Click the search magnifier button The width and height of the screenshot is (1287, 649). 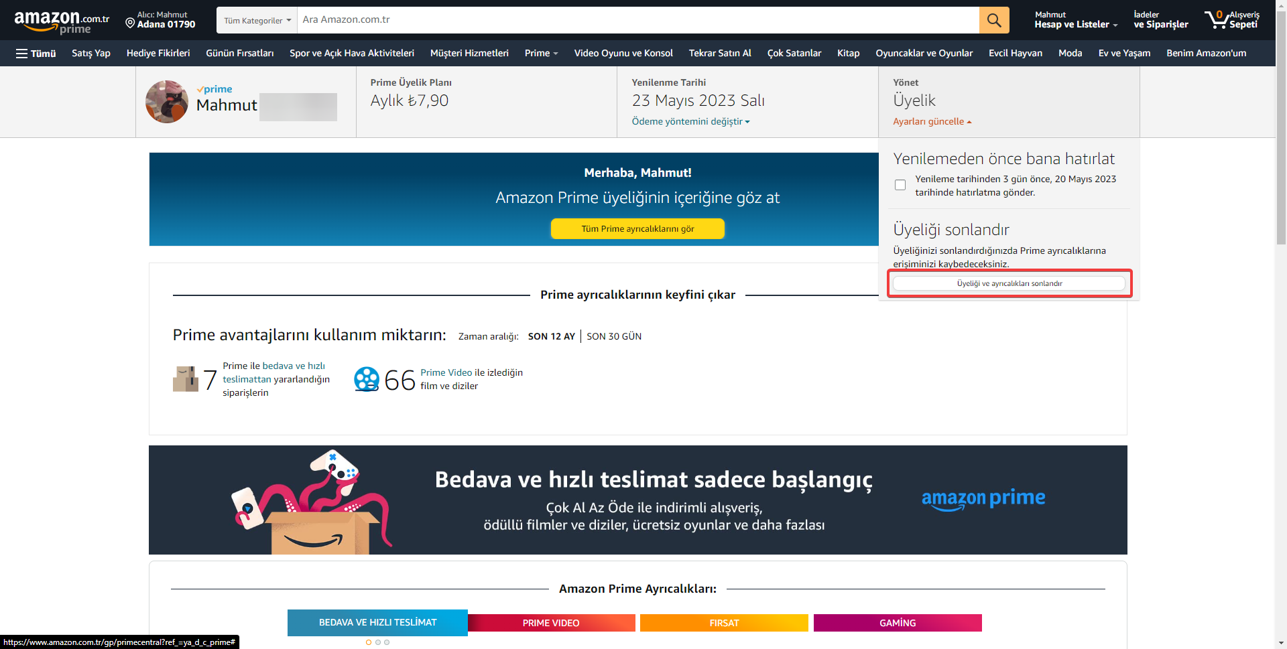pyautogui.click(x=994, y=20)
